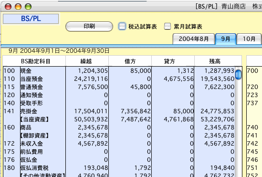Screen dimensions: 262x177
Task: Click the BS/PL title label
Action: pyautogui.click(x=31, y=19)
